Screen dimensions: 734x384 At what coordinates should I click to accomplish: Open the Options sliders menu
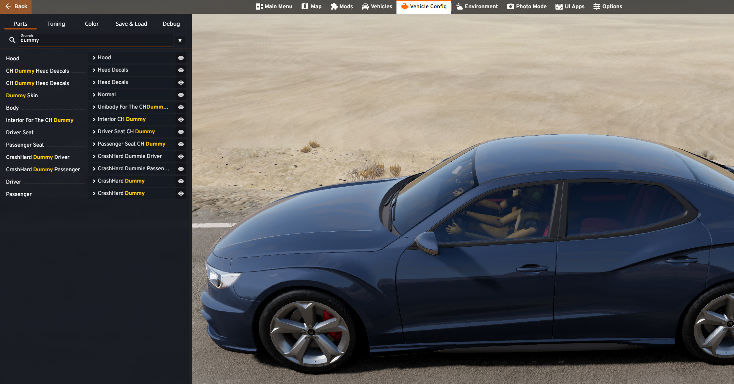pyautogui.click(x=608, y=7)
